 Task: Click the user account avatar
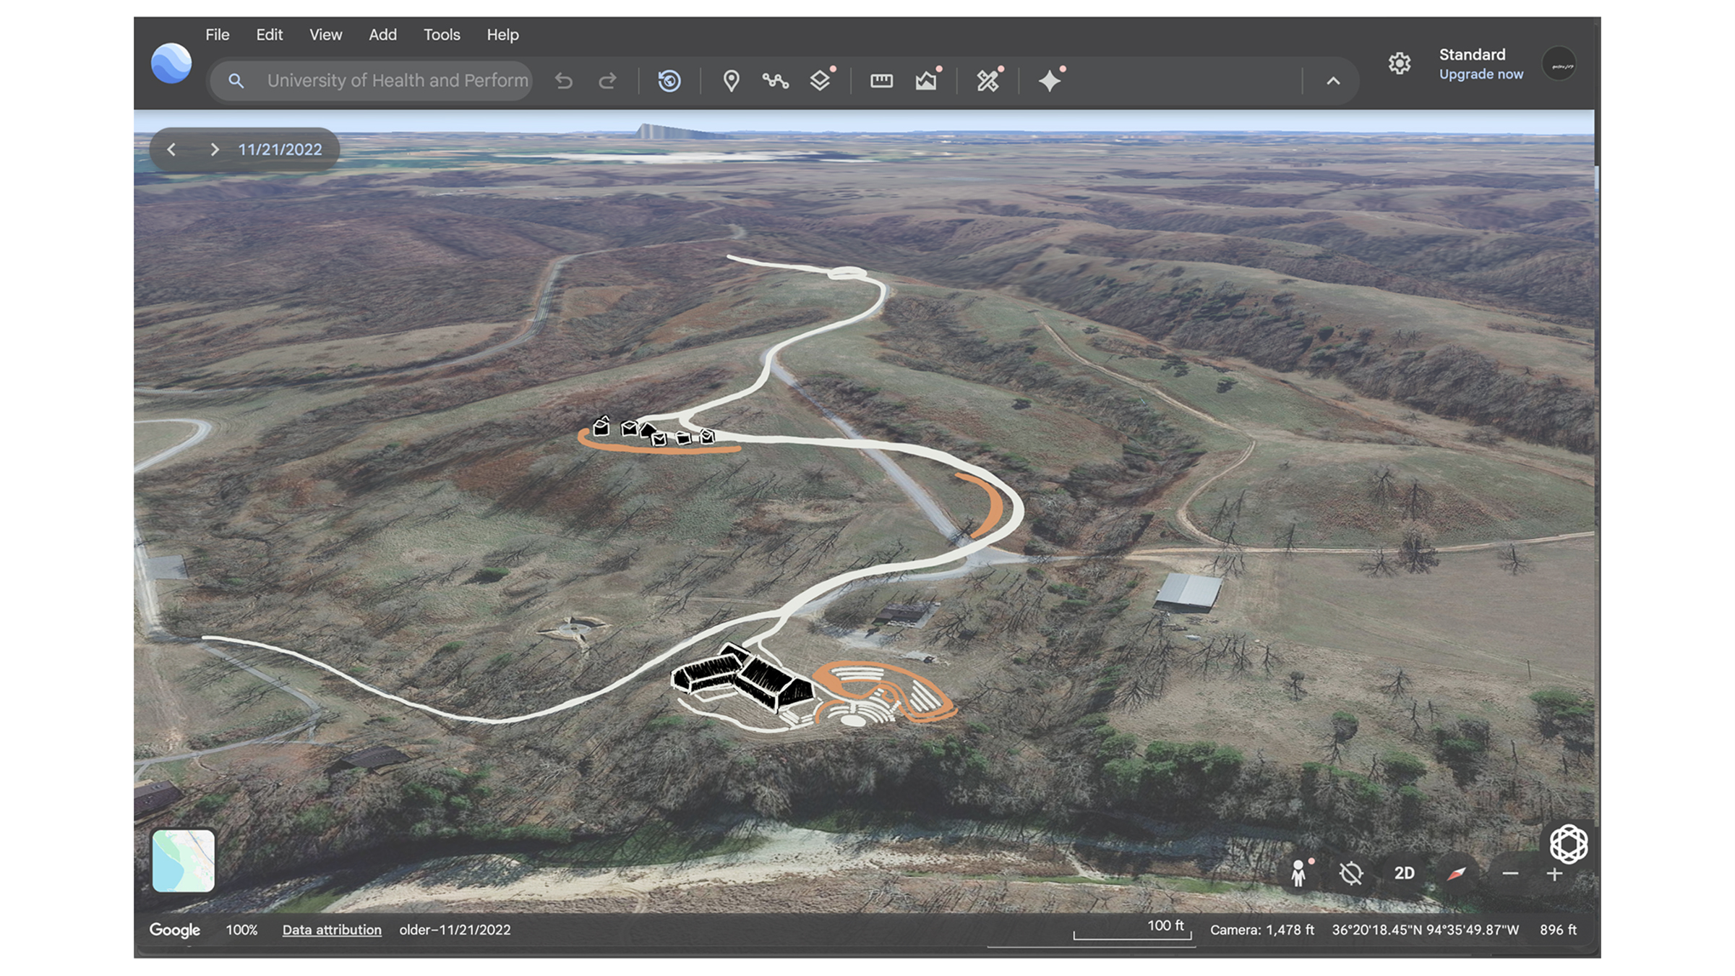1559,64
